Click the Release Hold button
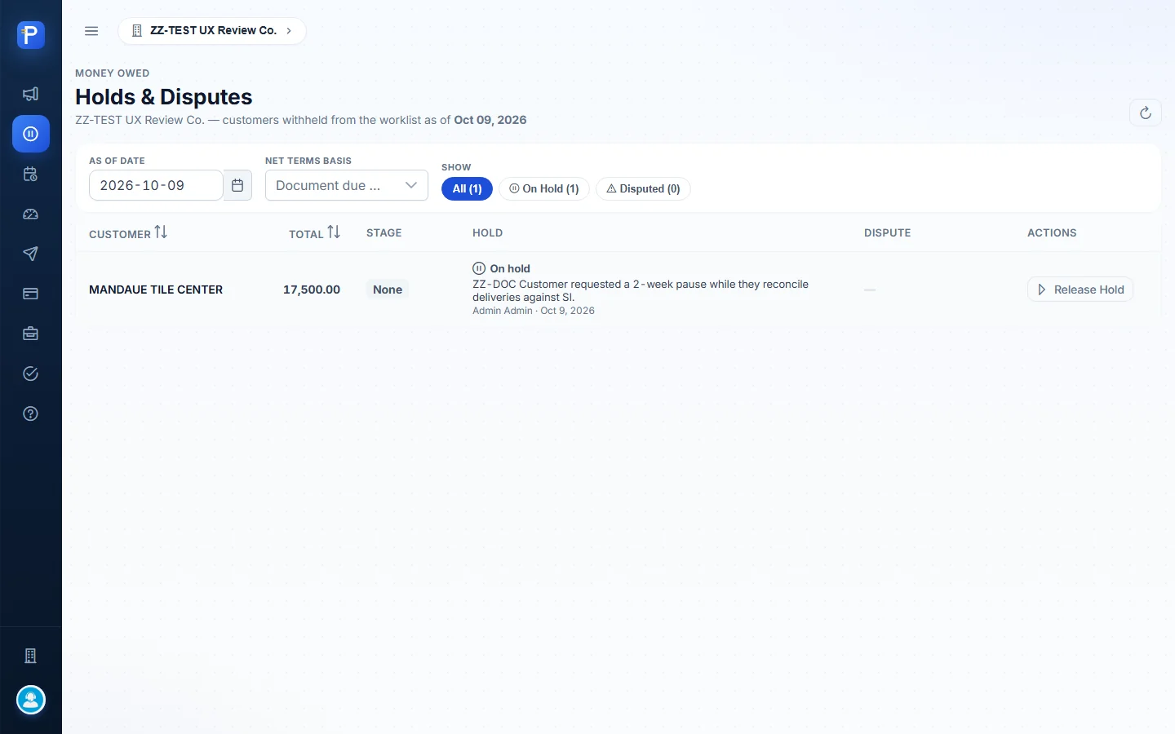 click(x=1080, y=290)
